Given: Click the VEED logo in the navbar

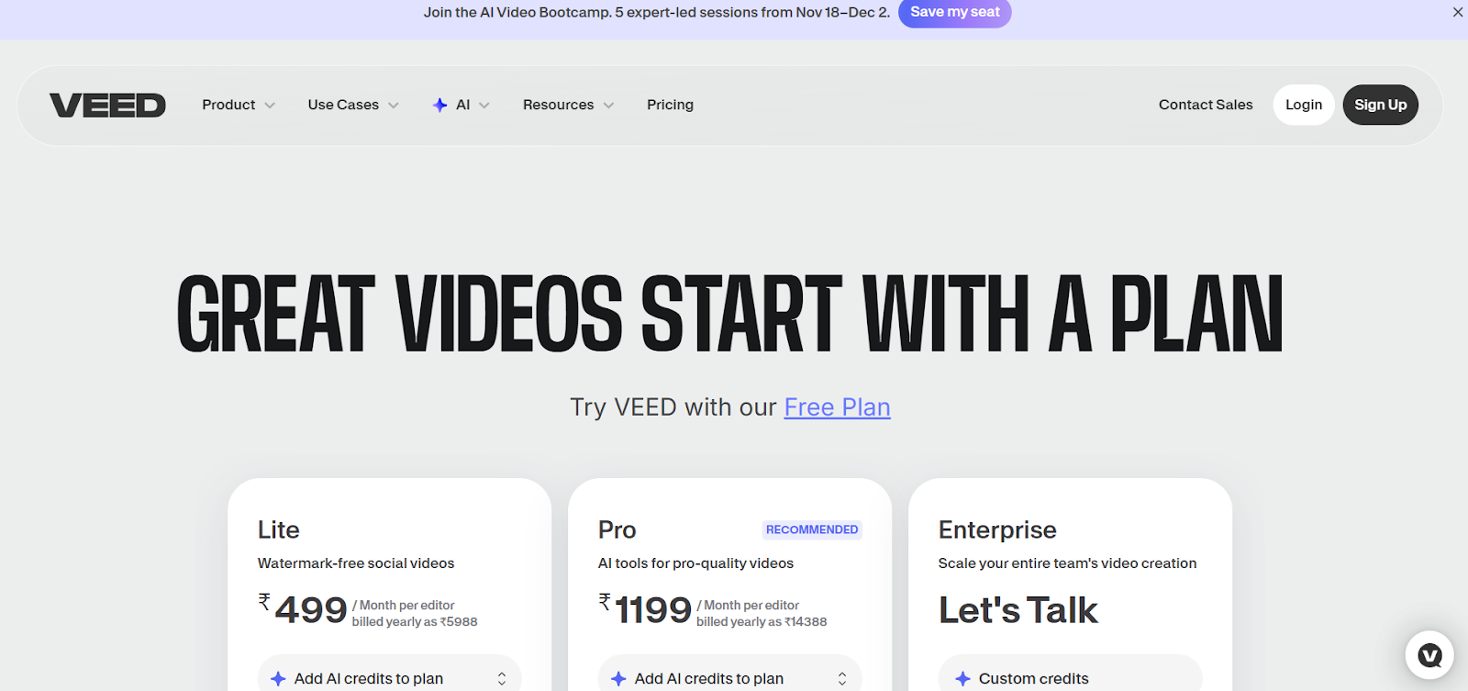Looking at the screenshot, I should coord(107,106).
